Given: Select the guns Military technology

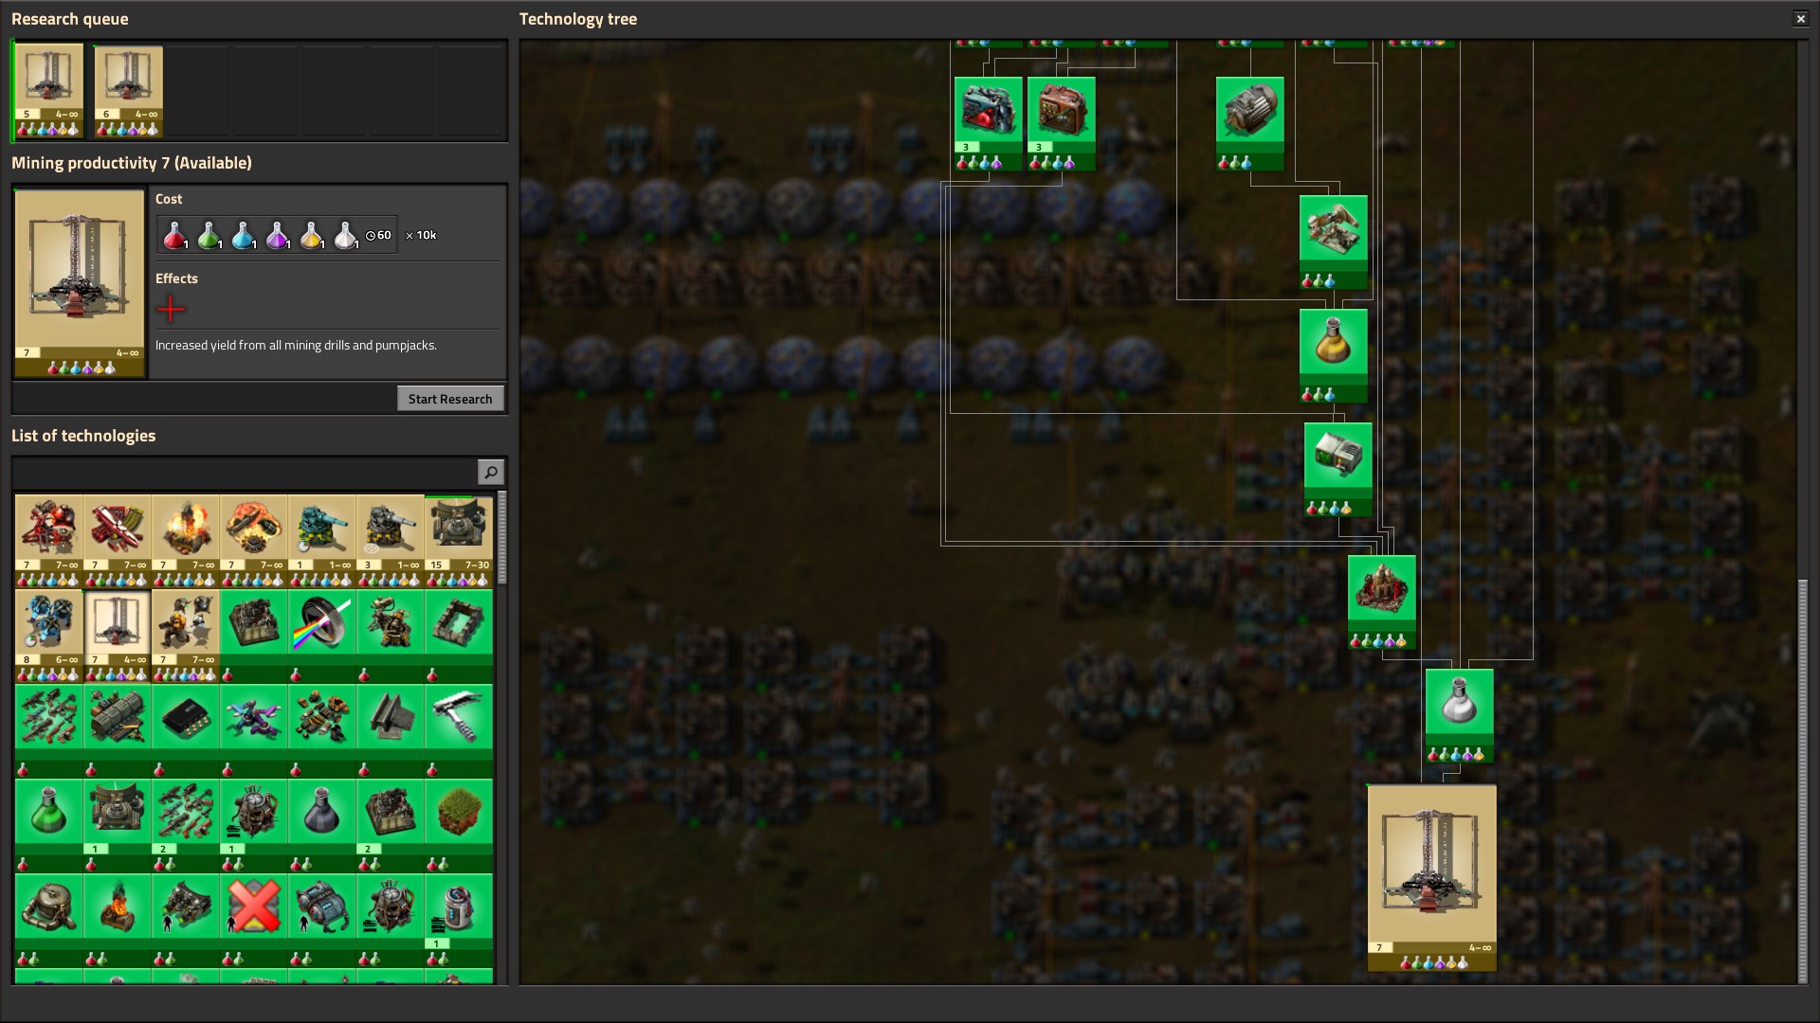Looking at the screenshot, I should pos(49,729).
